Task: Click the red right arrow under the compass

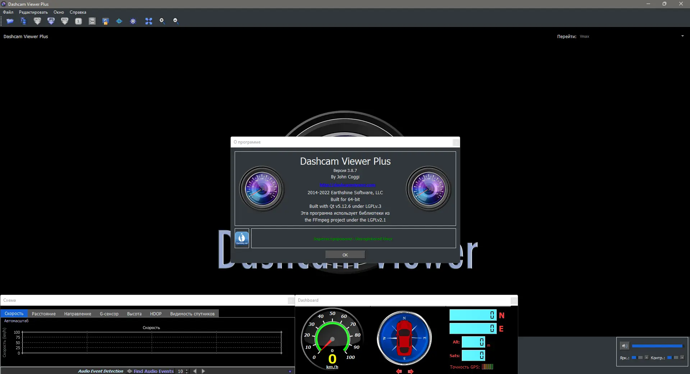Action: point(411,371)
